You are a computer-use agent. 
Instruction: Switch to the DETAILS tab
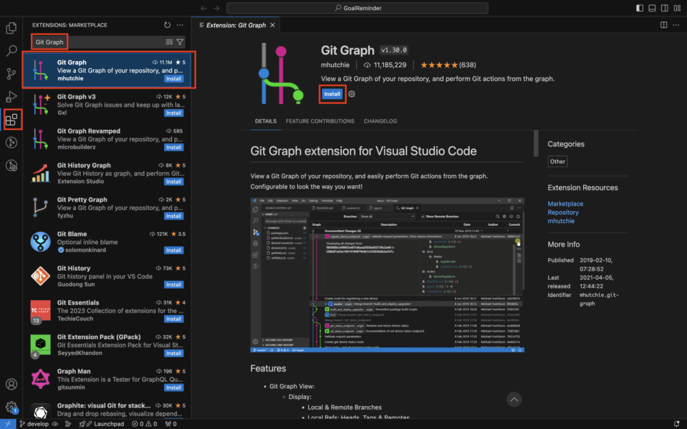point(266,121)
